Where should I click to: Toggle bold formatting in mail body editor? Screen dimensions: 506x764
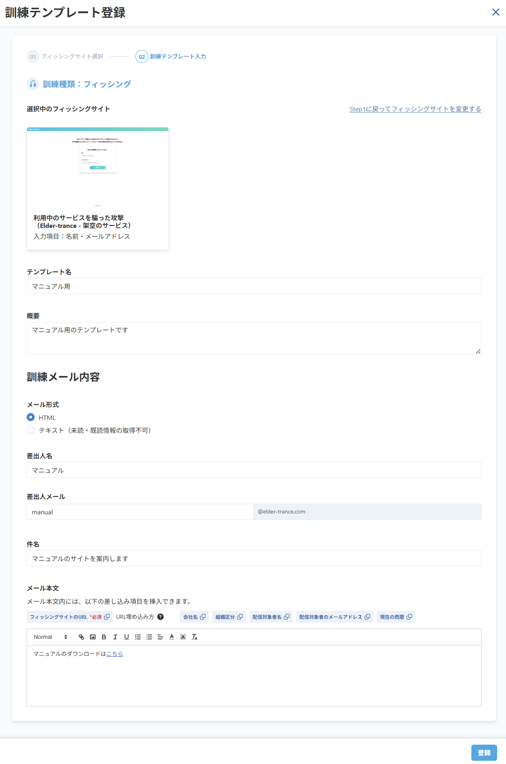(x=104, y=637)
